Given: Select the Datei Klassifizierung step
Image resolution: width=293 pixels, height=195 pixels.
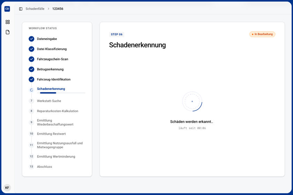Looking at the screenshot, I should 52,49.
